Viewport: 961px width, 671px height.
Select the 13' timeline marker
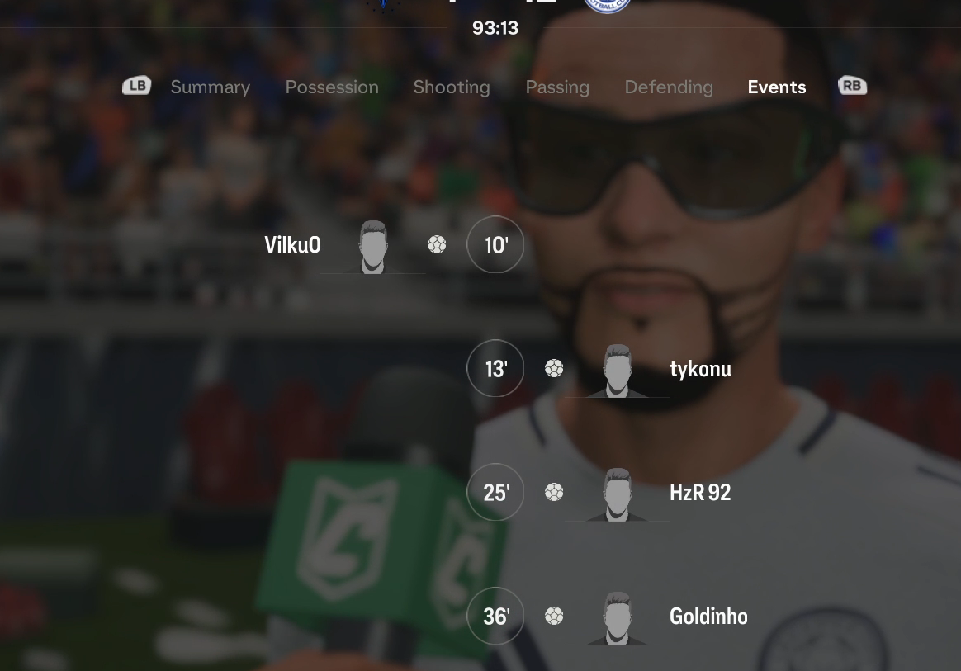[x=495, y=368]
